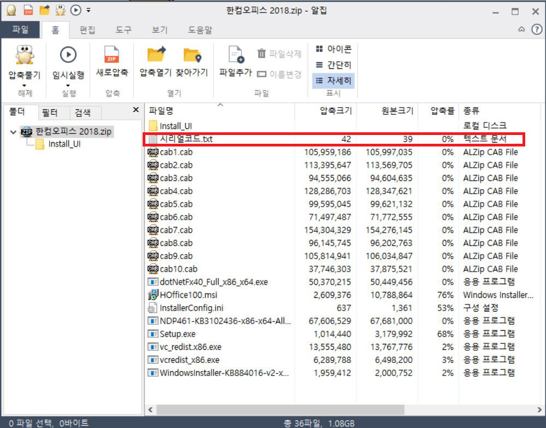The width and height of the screenshot is (546, 428).
Task: Switch to the 홈 ribbon tab
Action: pyautogui.click(x=55, y=30)
